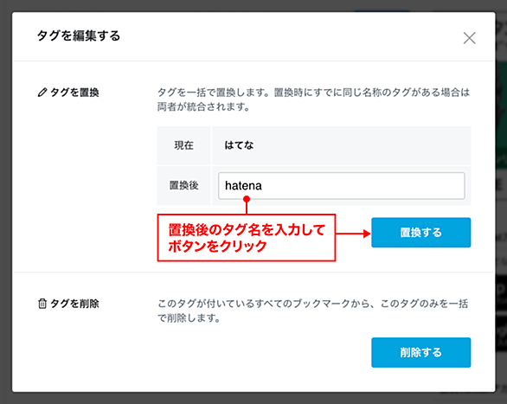Click the dimmed backdrop above the dialog

tap(253, 5)
